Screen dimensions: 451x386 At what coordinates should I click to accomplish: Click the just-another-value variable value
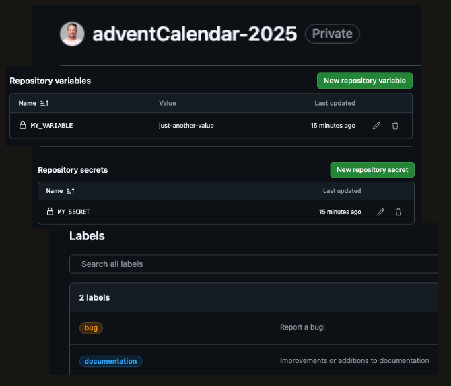(186, 126)
